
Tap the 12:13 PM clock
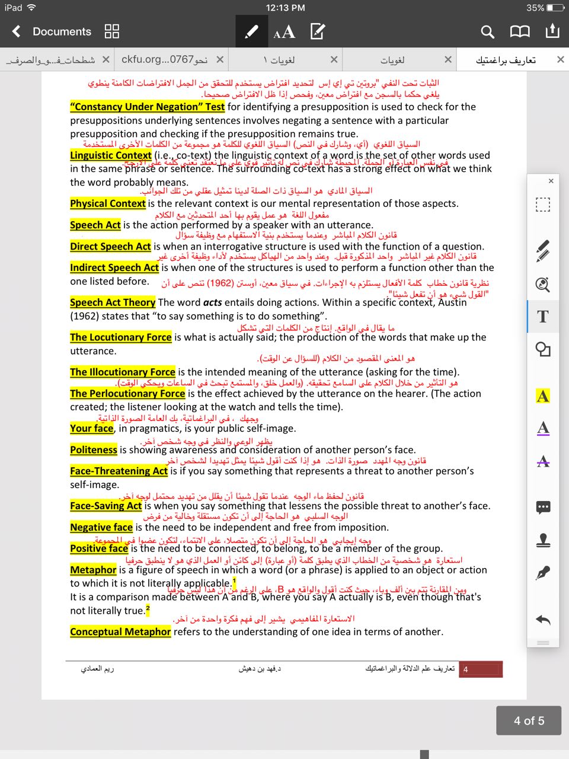tap(285, 8)
